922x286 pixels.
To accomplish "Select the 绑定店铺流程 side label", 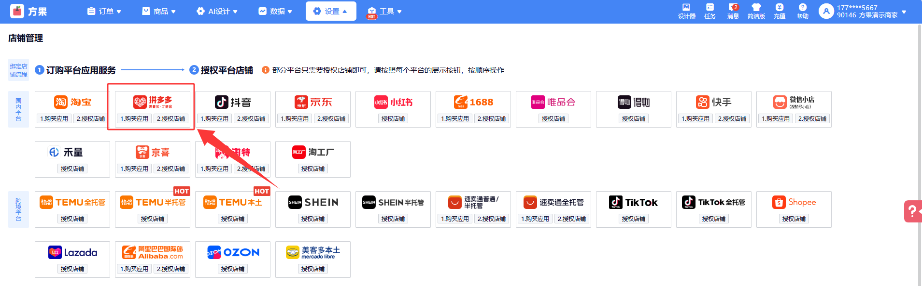I will pos(18,70).
